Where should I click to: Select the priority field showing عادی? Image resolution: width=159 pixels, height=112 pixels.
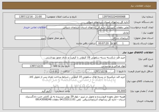tap(114, 33)
